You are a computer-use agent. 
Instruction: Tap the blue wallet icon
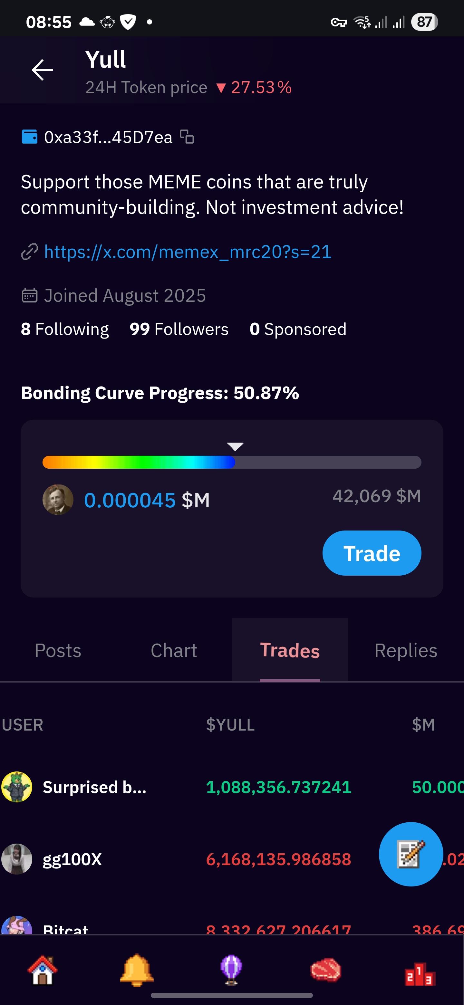click(x=29, y=137)
